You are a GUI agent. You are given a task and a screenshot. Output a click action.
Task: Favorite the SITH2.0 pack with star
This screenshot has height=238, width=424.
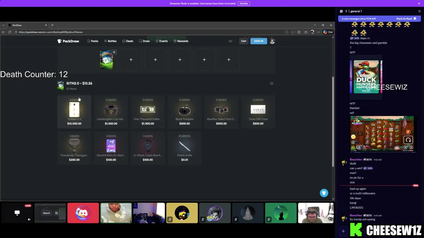click(272, 83)
